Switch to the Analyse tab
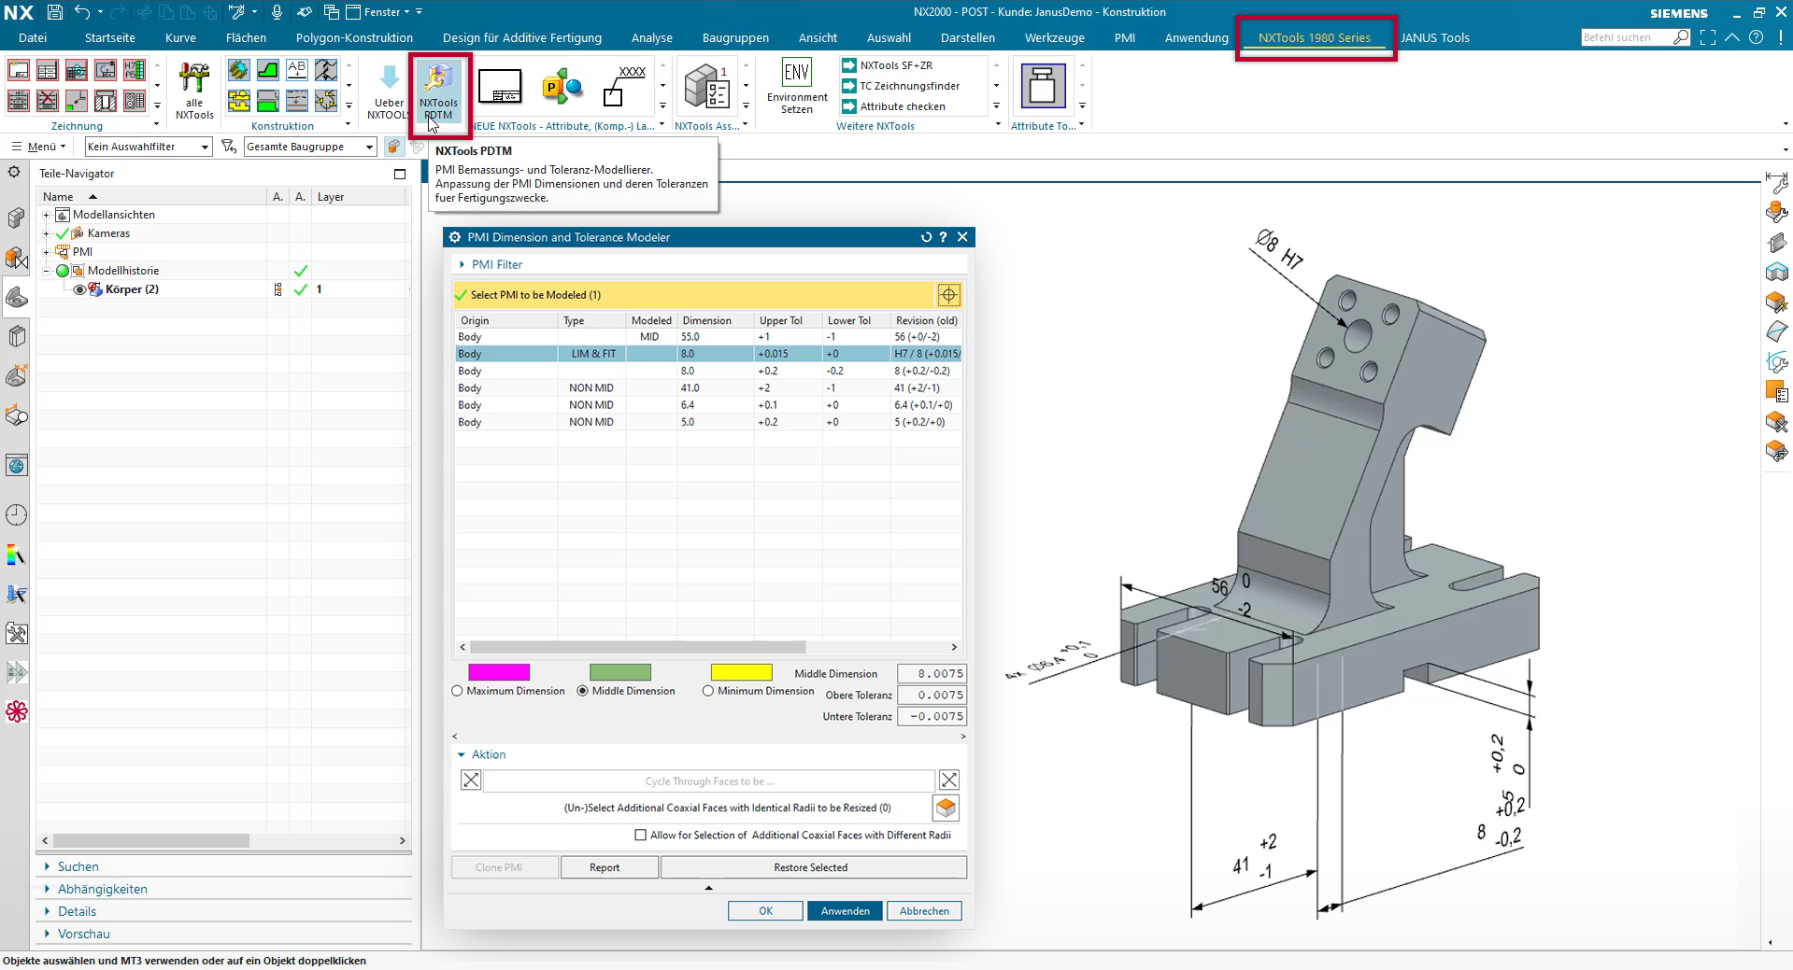Image resolution: width=1793 pixels, height=970 pixels. point(652,37)
